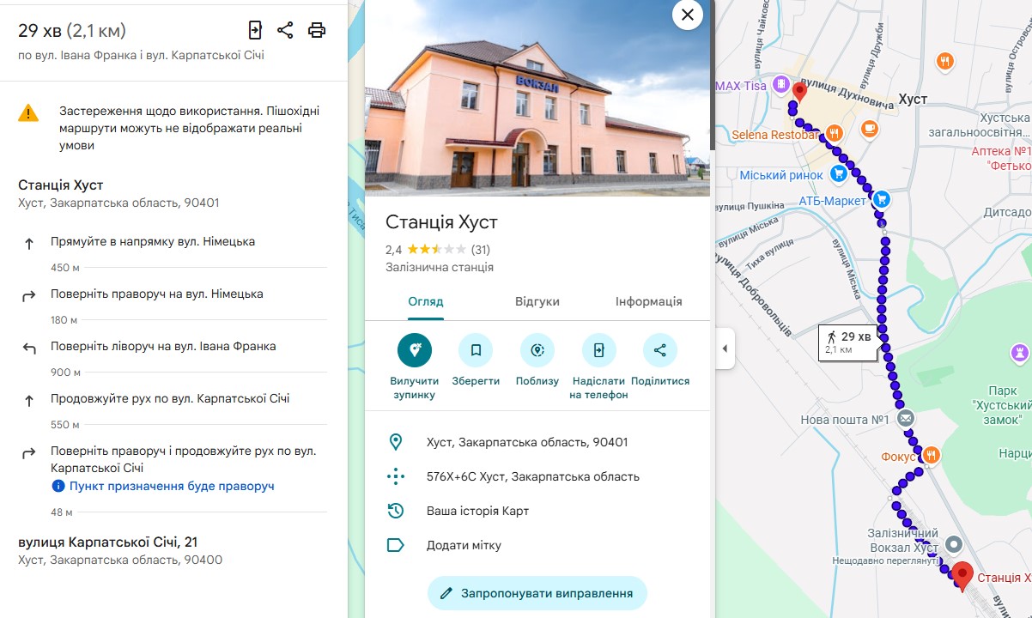This screenshot has height=618, width=1032.
Task: Click Поділитися icon in place panel
Action: pos(660,350)
